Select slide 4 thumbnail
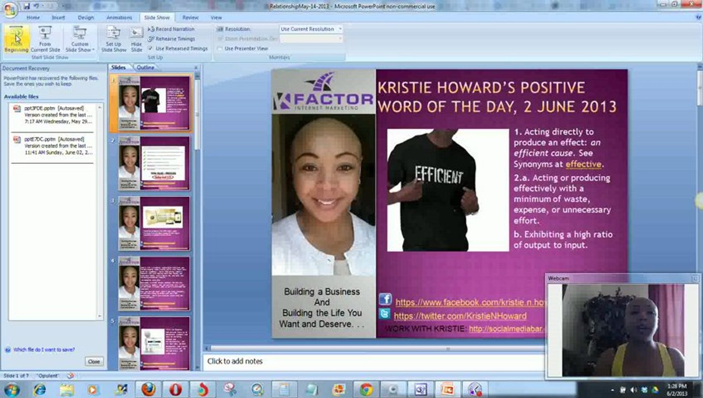Image resolution: width=703 pixels, height=398 pixels. pyautogui.click(x=154, y=284)
